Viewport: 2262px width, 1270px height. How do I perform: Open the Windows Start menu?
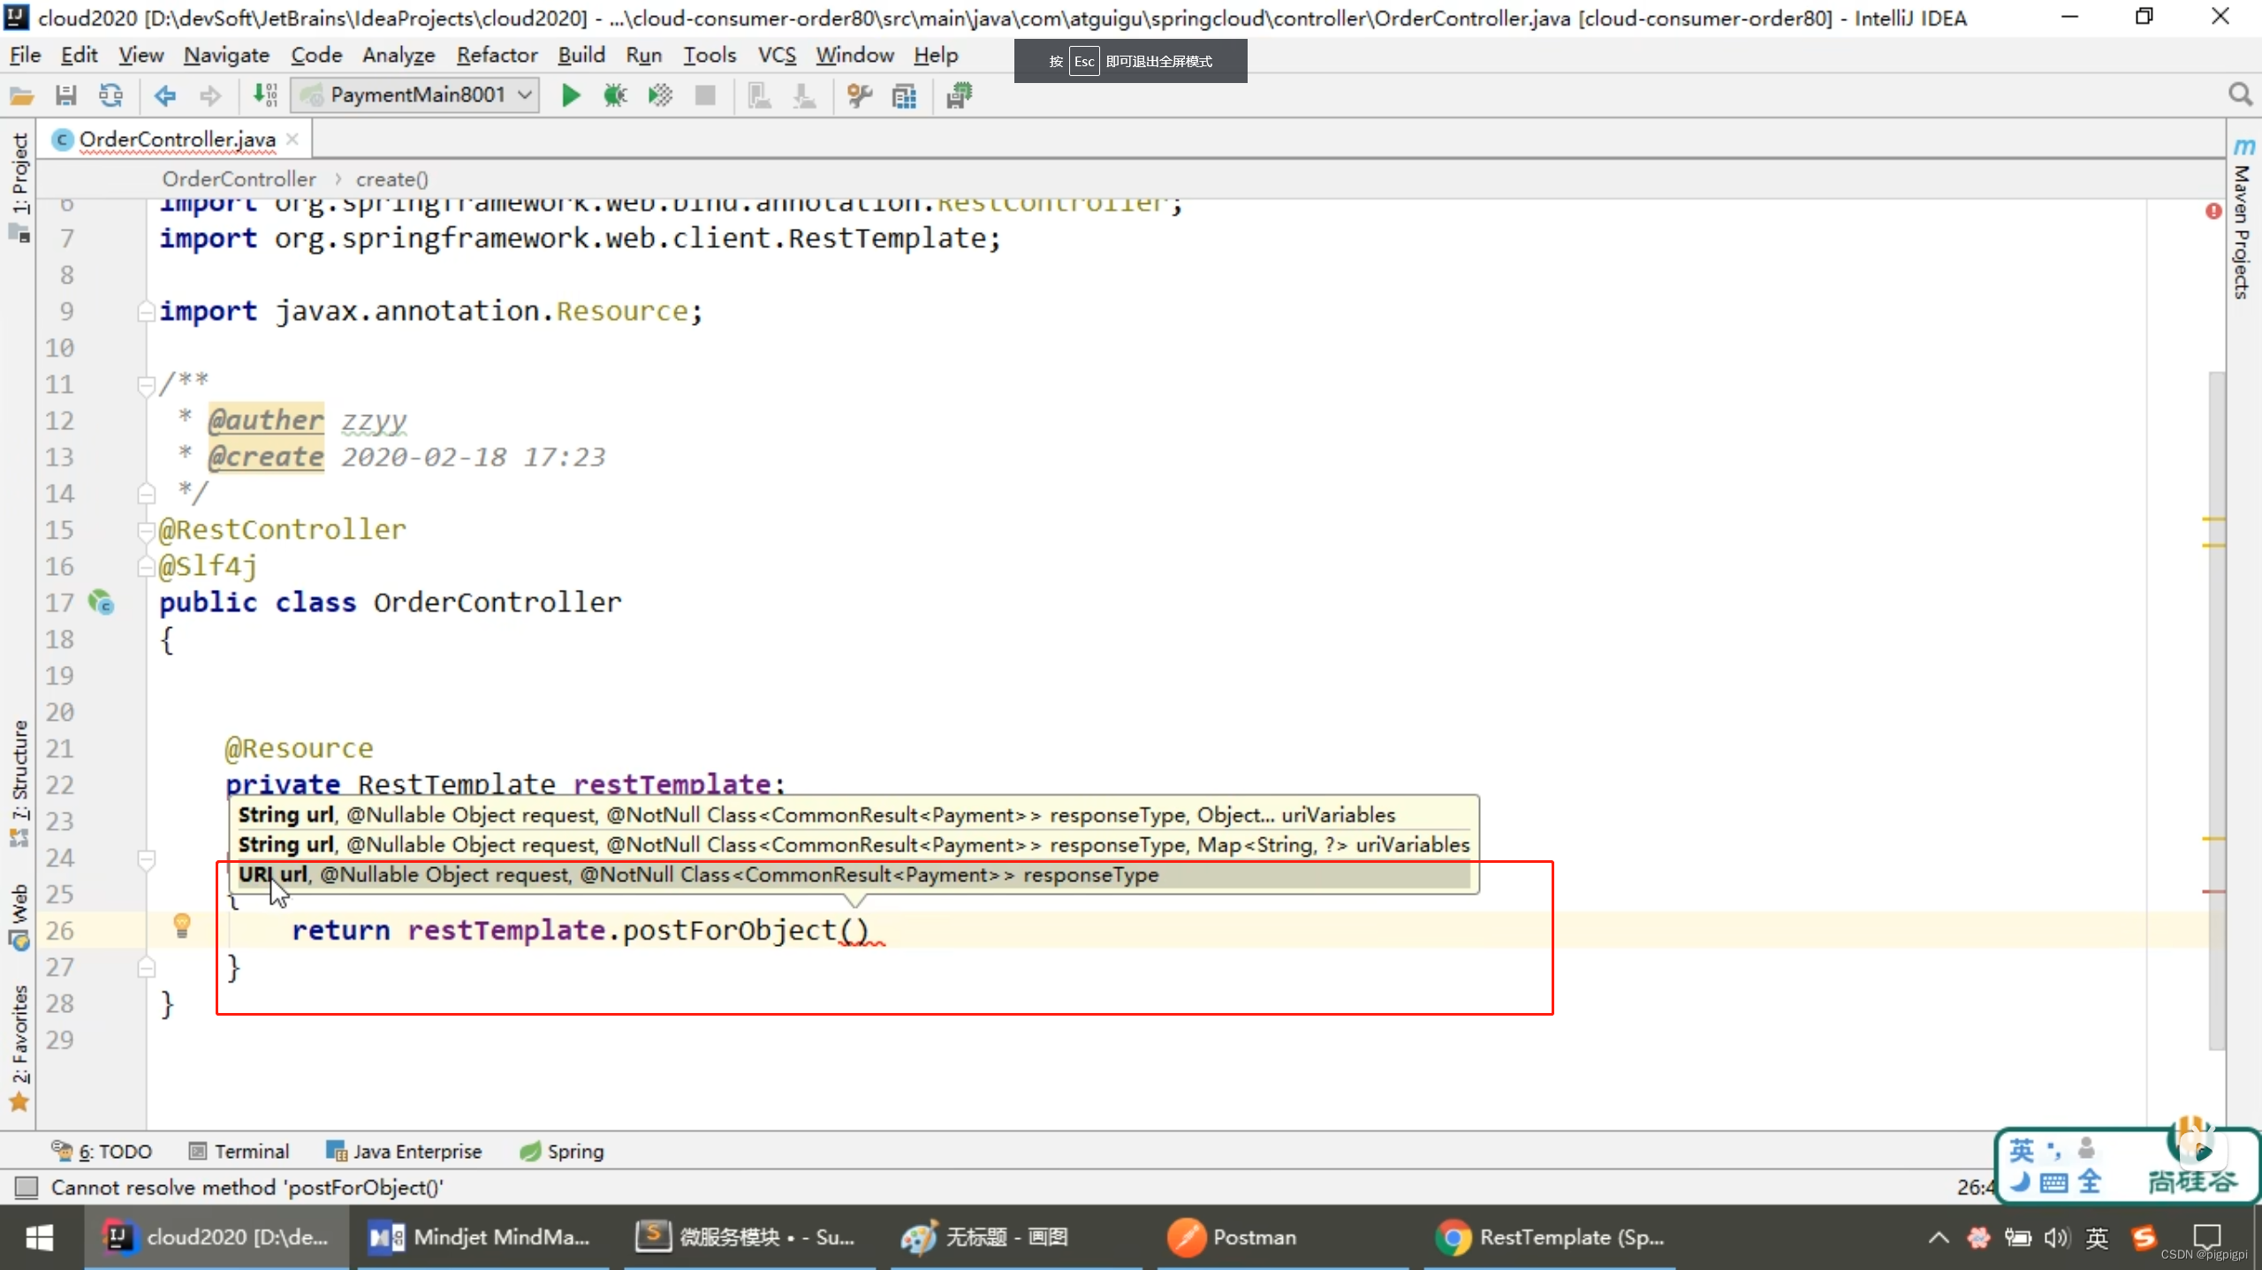point(39,1237)
